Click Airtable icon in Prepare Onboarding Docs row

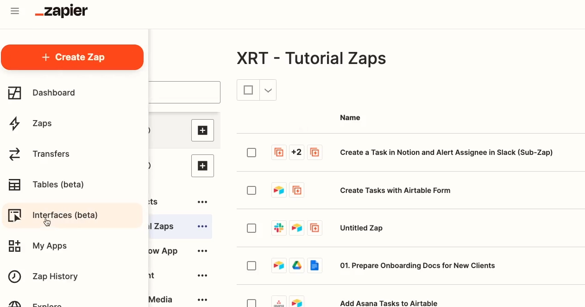tap(279, 266)
